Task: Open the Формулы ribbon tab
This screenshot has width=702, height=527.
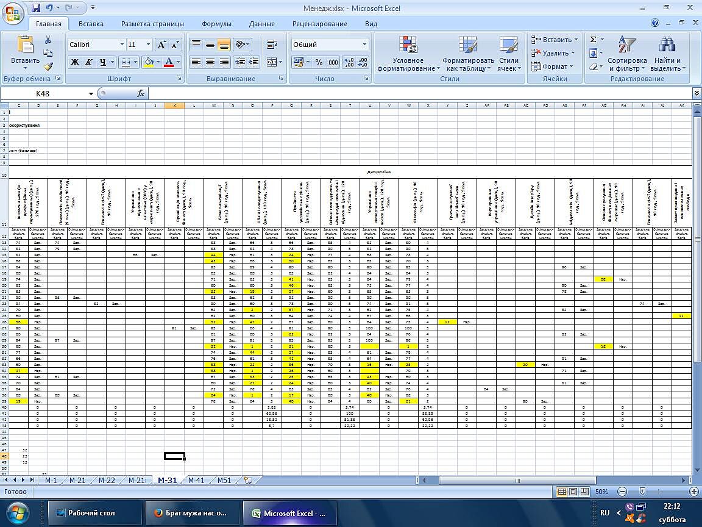Action: pyautogui.click(x=216, y=24)
